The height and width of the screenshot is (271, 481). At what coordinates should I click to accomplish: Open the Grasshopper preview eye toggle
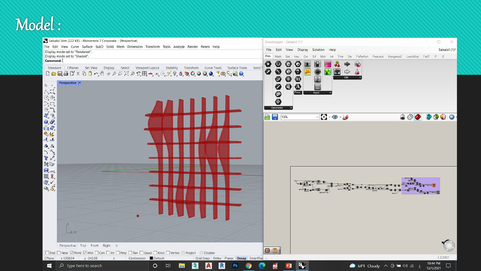(x=335, y=117)
